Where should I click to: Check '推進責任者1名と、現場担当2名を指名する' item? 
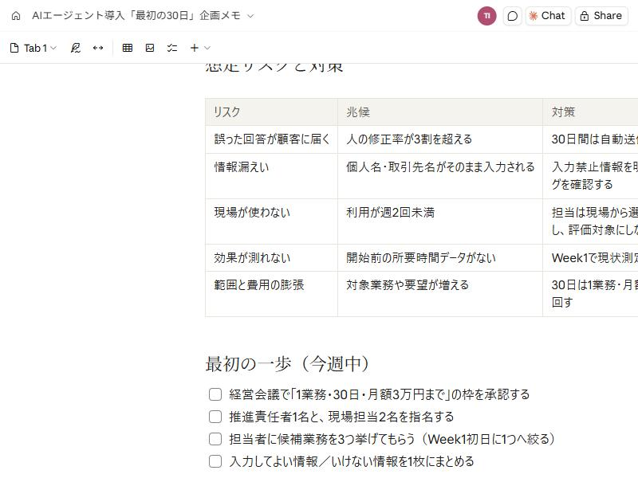215,417
